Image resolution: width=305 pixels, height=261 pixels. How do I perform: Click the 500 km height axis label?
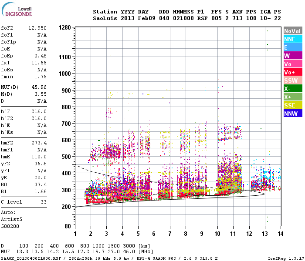[66, 157]
